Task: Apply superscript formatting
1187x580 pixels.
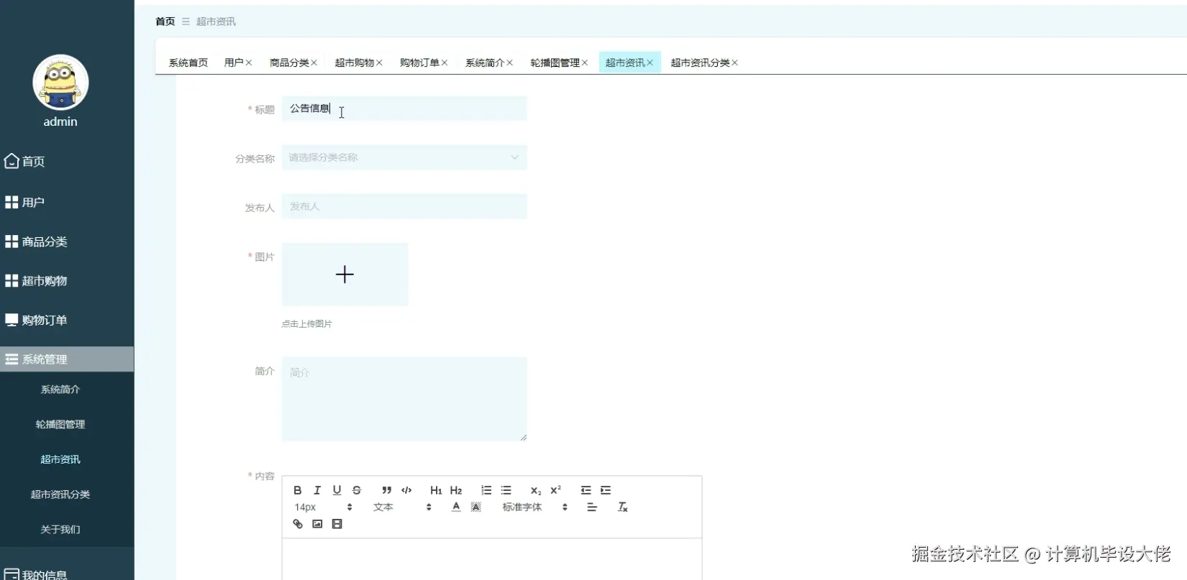Action: tap(555, 490)
